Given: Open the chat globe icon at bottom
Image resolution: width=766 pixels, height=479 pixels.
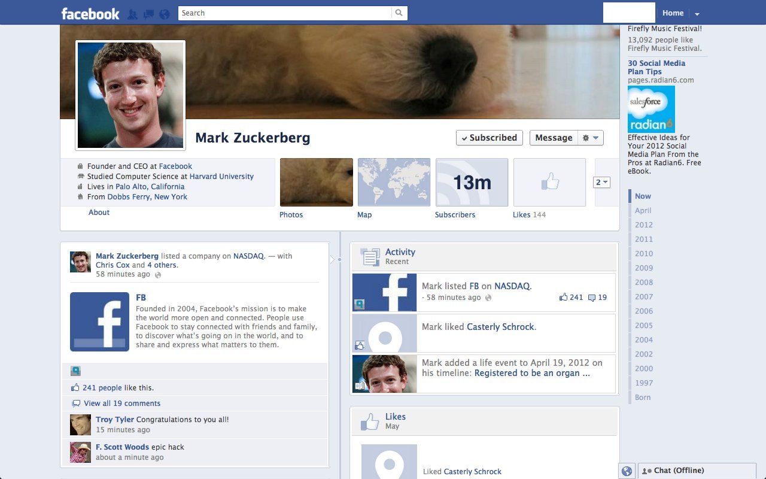Looking at the screenshot, I should pos(627,471).
